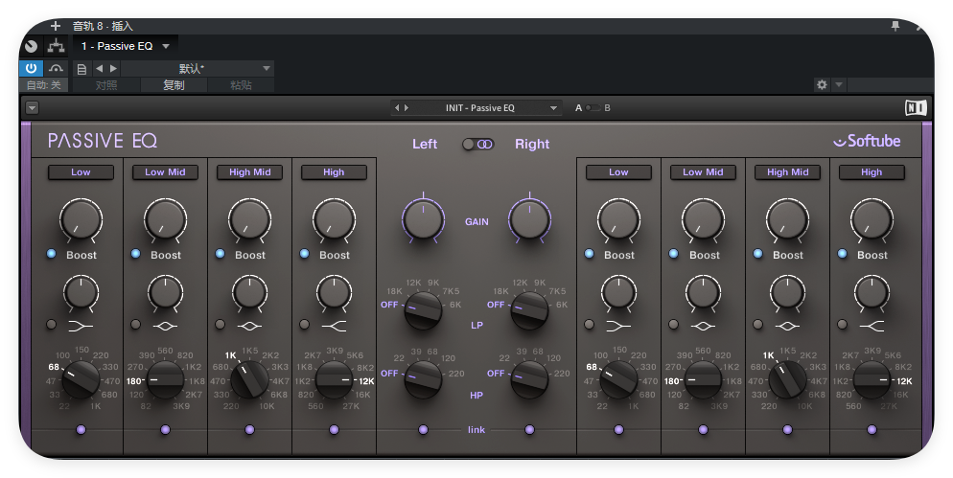Select next NI preset arrow
The image size is (953, 478).
click(x=407, y=108)
